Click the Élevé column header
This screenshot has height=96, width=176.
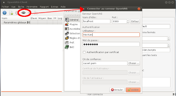(x=34, y=18)
